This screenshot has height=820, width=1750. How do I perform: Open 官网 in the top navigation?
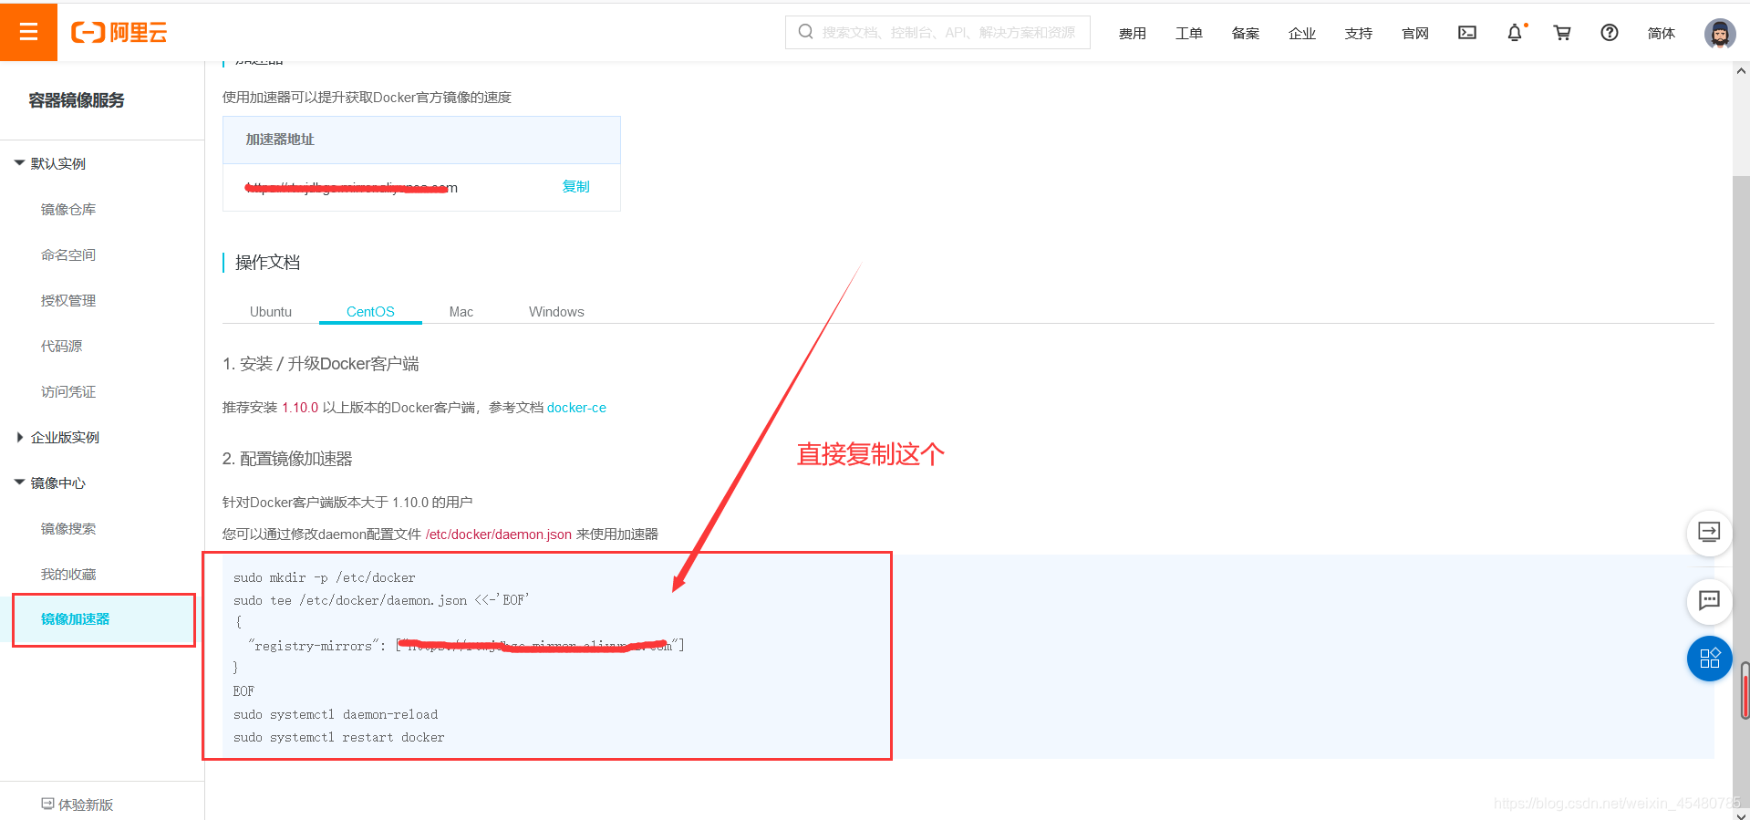[1415, 34]
